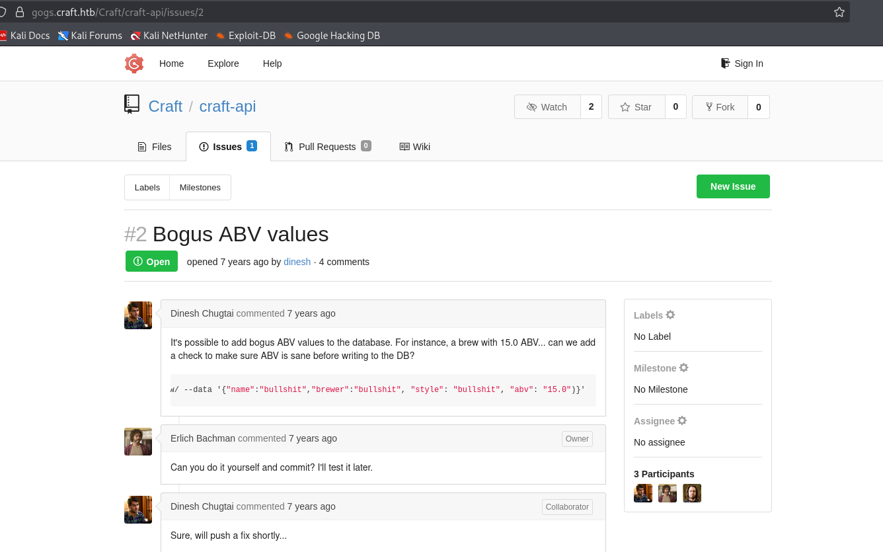883x552 pixels.
Task: Click the second participant avatar
Action: point(668,493)
